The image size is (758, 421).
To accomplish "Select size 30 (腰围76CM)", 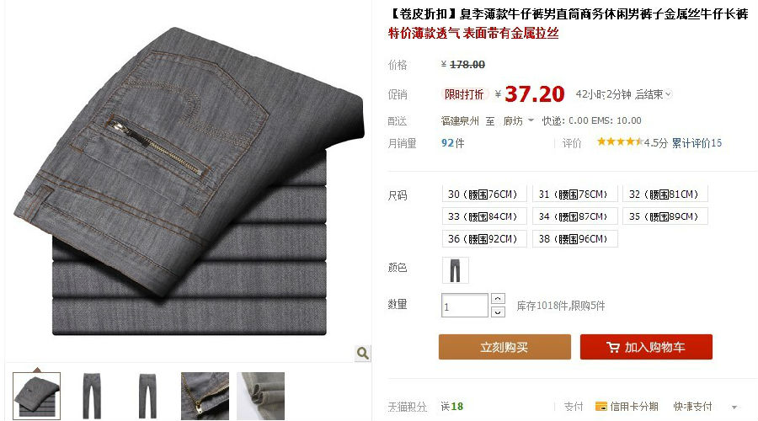I will [484, 195].
